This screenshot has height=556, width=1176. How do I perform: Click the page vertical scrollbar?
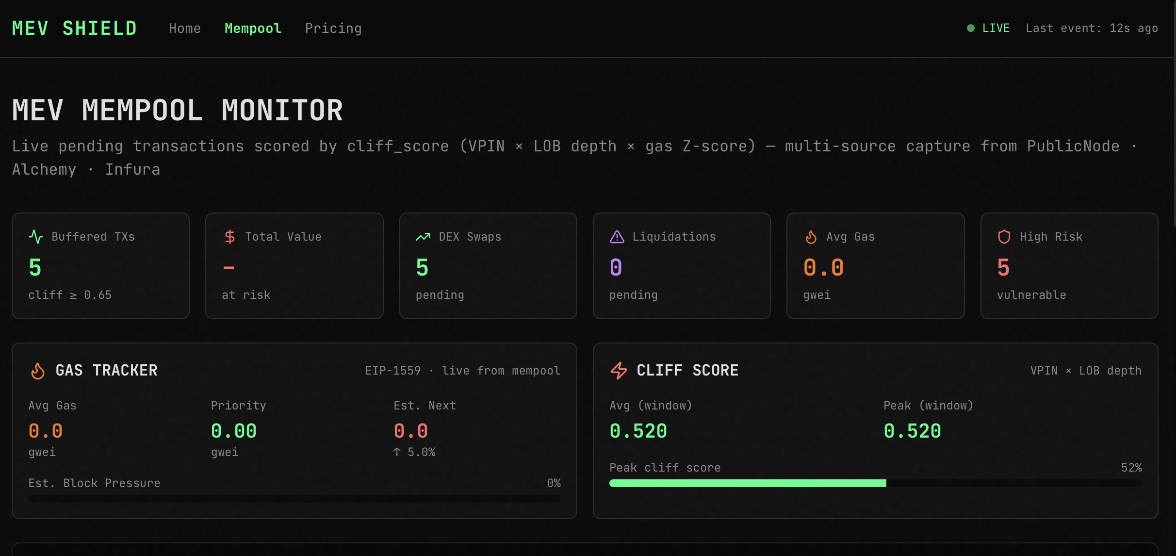point(1174,112)
